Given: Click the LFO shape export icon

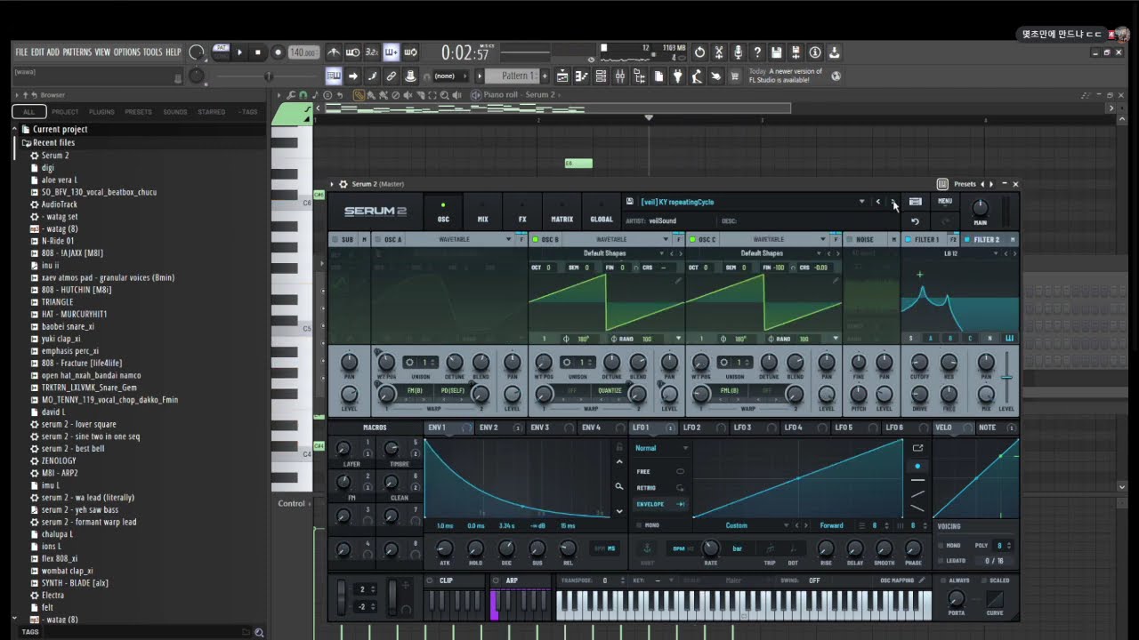Looking at the screenshot, I should (918, 448).
